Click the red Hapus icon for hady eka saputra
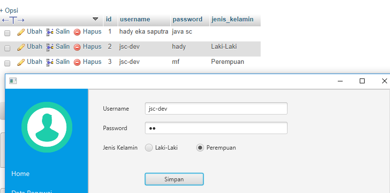This screenshot has width=390, height=193. [x=77, y=32]
